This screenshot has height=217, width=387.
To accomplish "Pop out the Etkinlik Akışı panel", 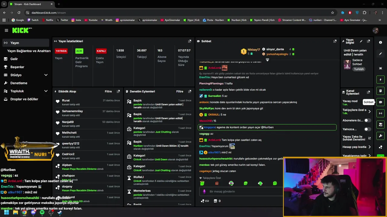I will 118,91.
